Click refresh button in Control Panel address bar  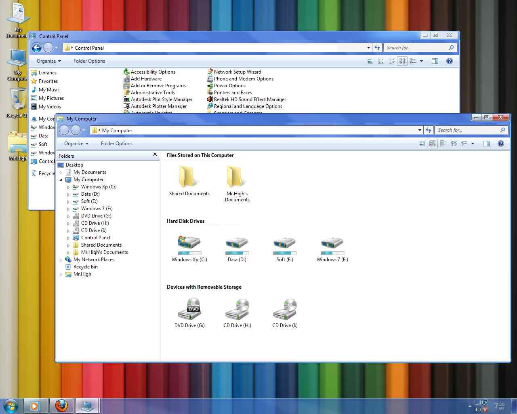(x=377, y=48)
